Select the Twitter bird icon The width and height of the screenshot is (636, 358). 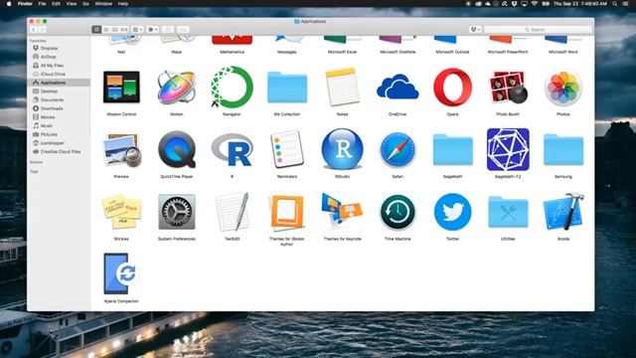tap(453, 212)
